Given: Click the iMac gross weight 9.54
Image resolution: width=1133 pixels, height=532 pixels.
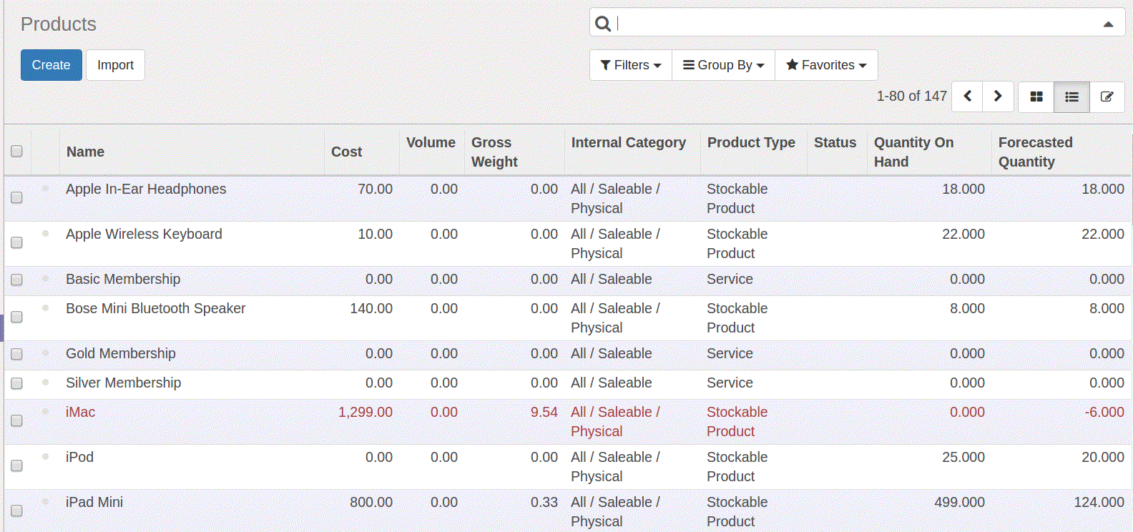Looking at the screenshot, I should tap(544, 412).
